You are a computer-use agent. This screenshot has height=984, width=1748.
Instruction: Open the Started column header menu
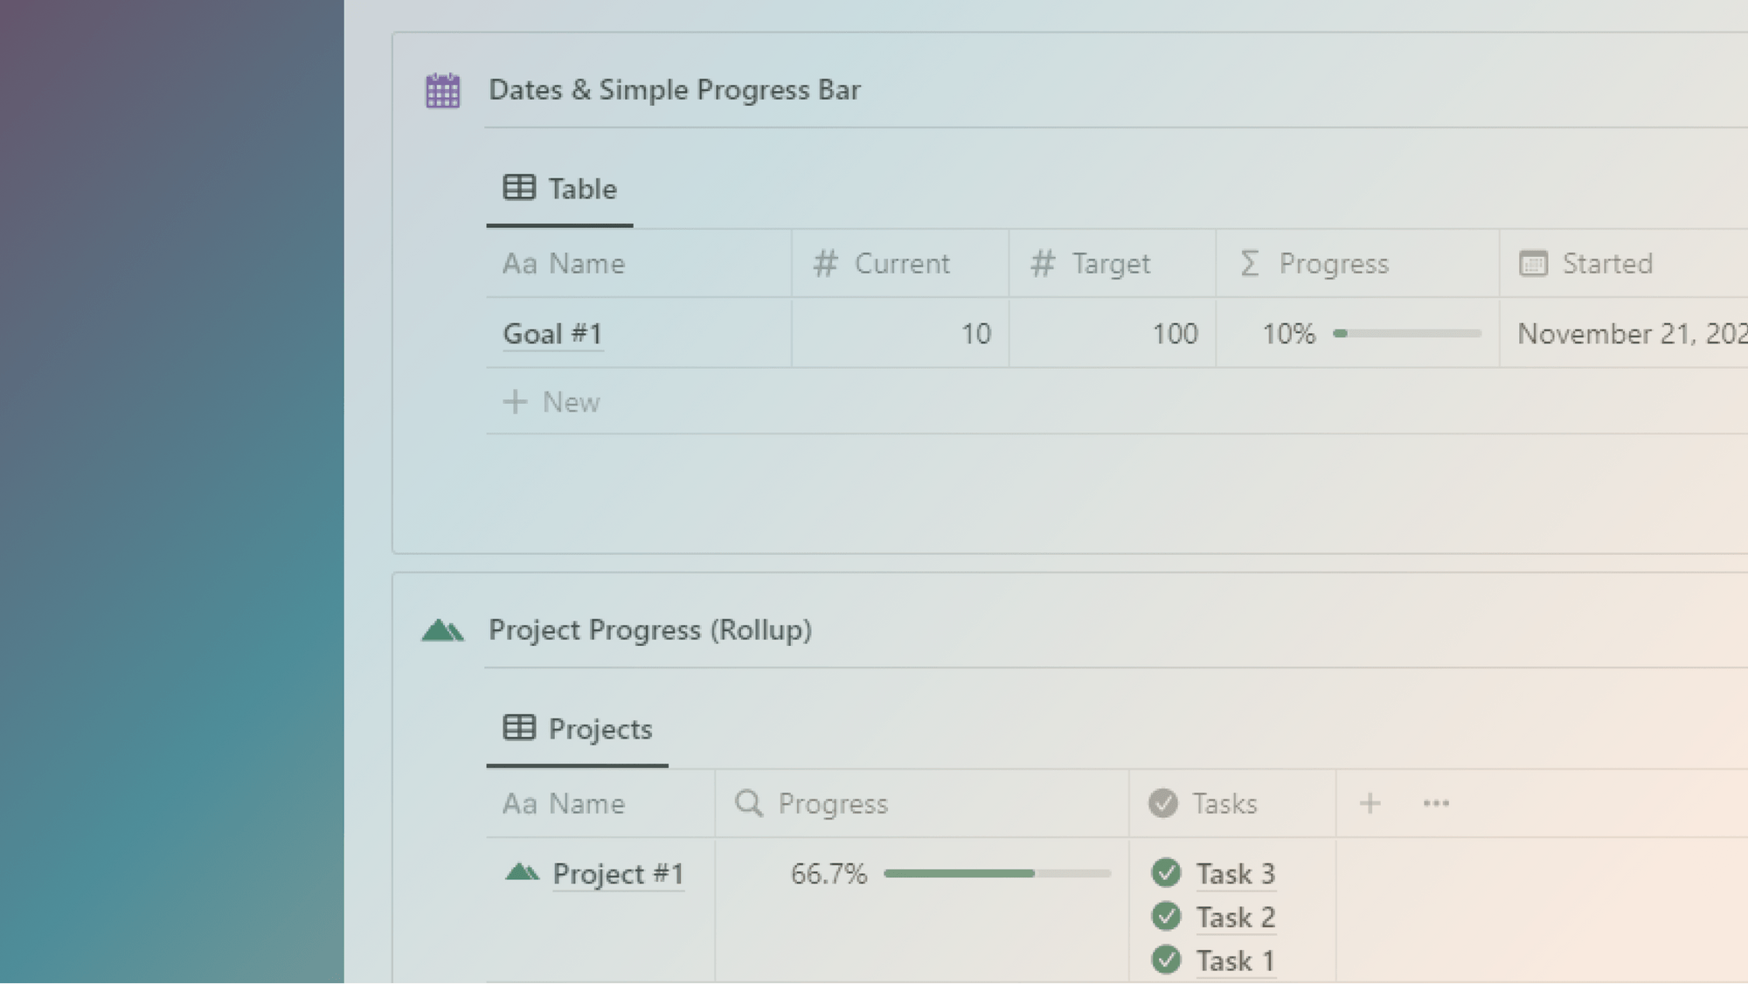coord(1608,264)
